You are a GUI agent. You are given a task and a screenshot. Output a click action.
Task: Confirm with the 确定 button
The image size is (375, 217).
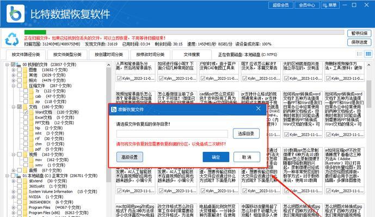click(x=216, y=157)
